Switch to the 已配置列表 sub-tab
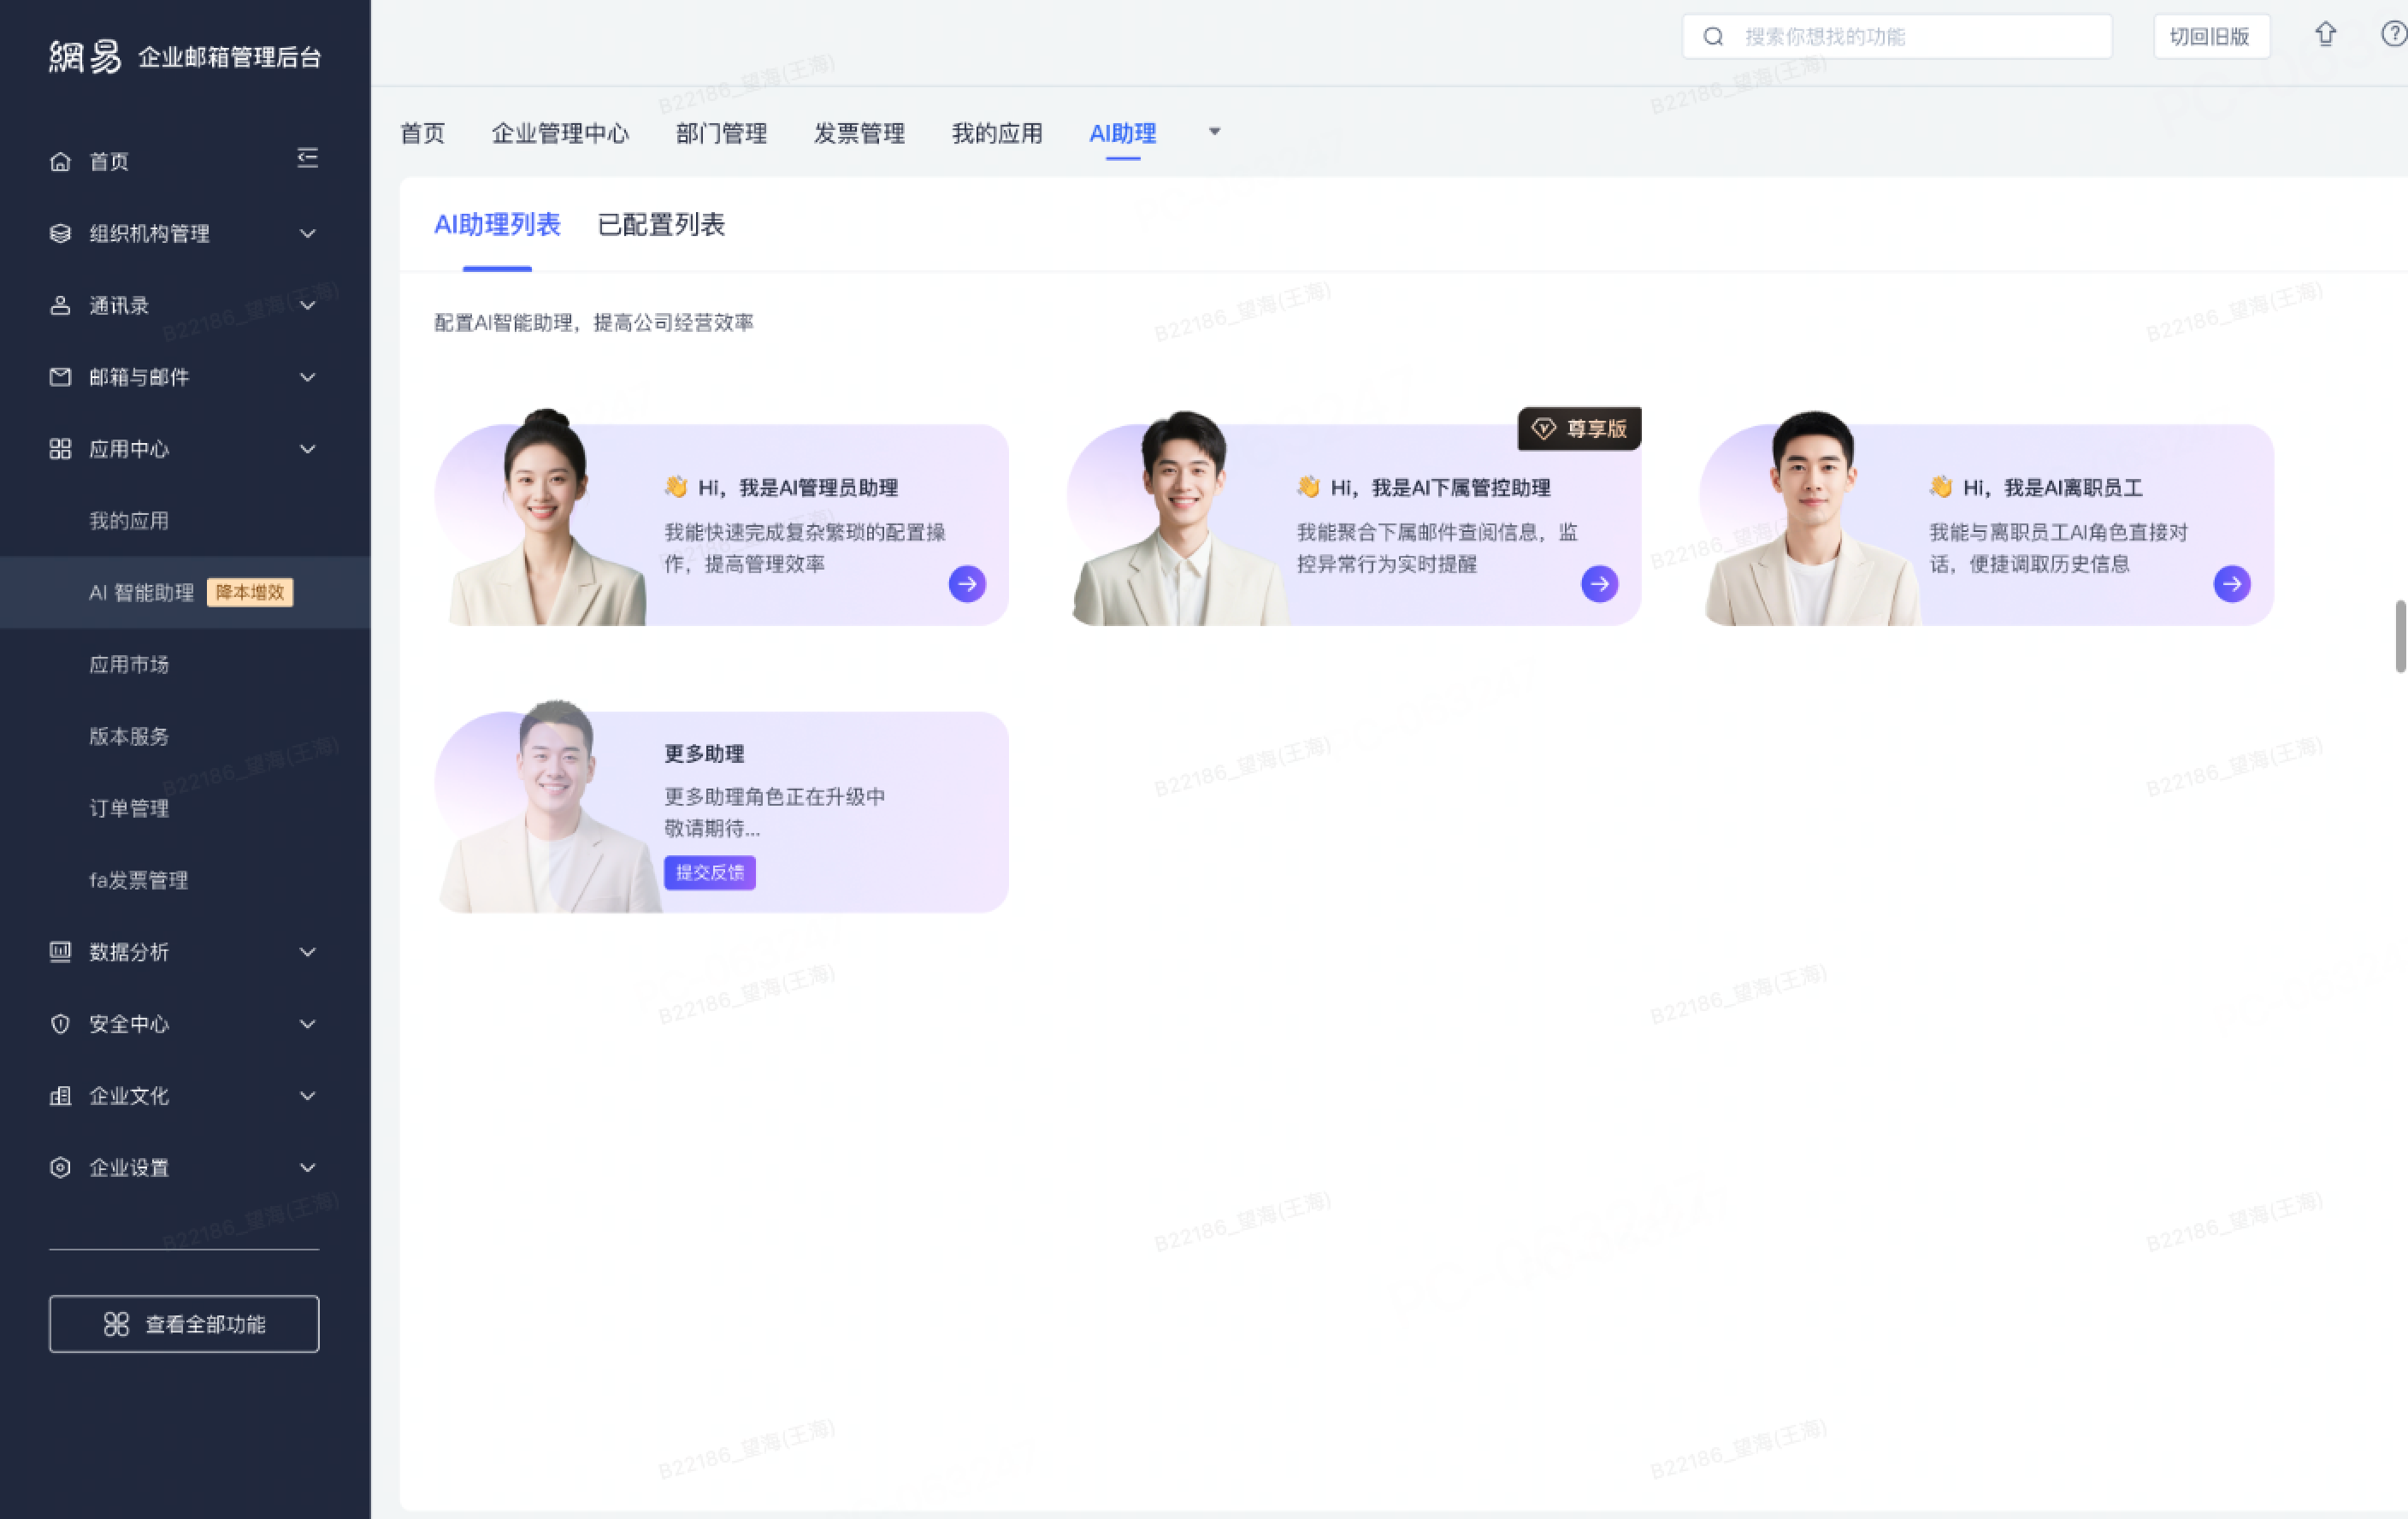The height and width of the screenshot is (1519, 2408). pos(661,225)
